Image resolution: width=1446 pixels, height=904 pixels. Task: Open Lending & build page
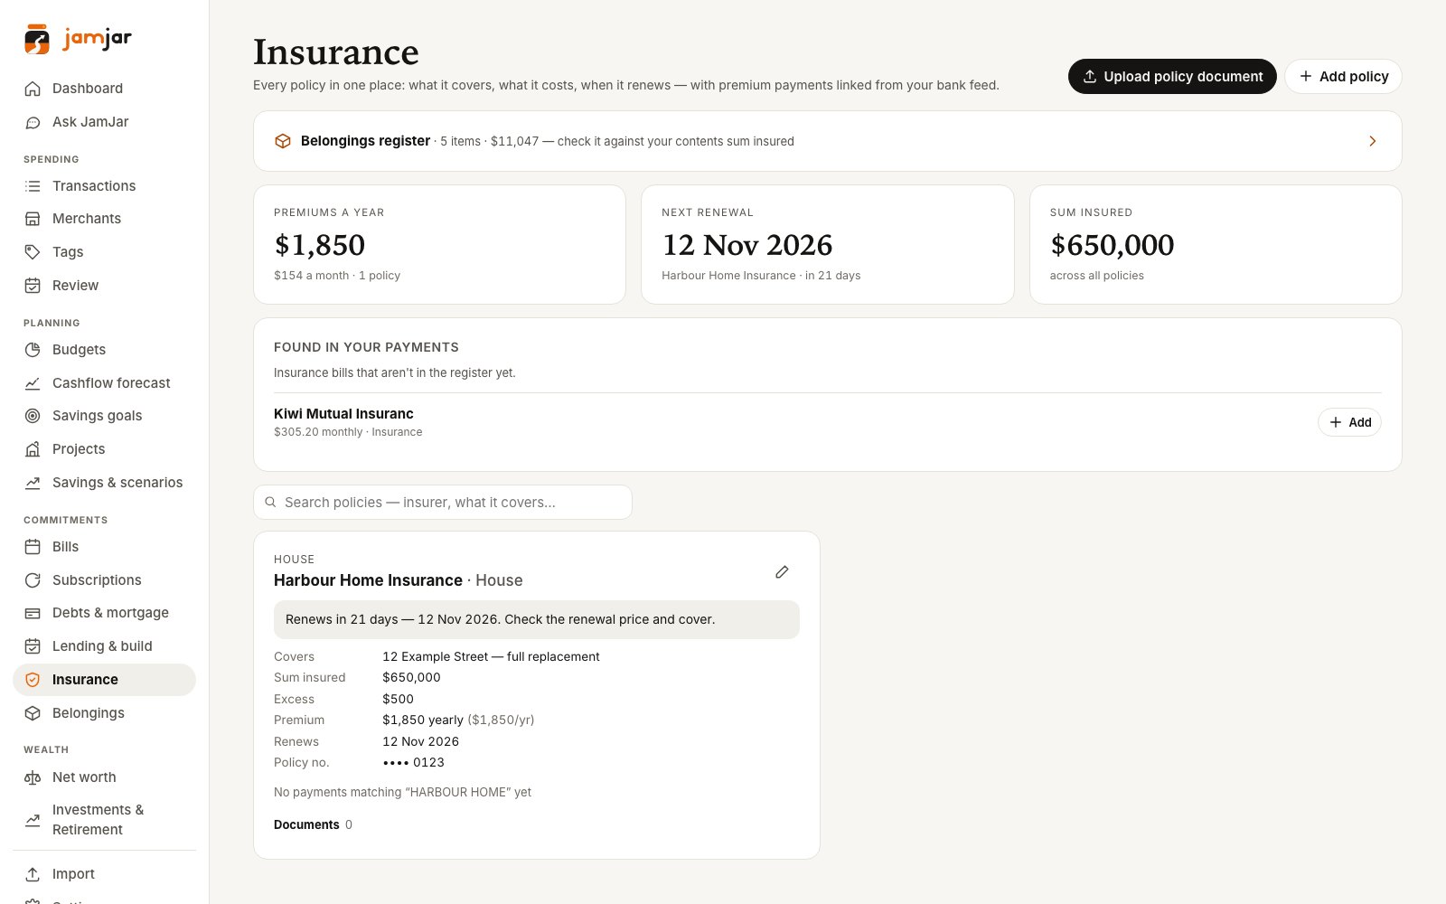[x=104, y=646]
